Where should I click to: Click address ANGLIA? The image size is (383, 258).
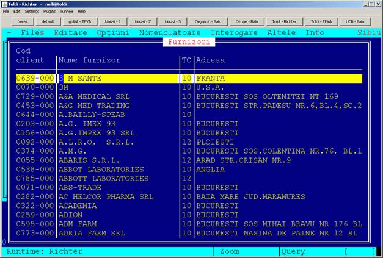(210, 170)
